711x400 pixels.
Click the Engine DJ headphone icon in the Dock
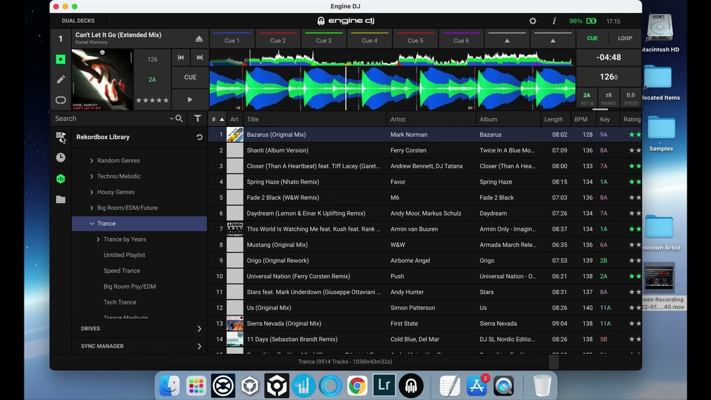[x=411, y=386]
